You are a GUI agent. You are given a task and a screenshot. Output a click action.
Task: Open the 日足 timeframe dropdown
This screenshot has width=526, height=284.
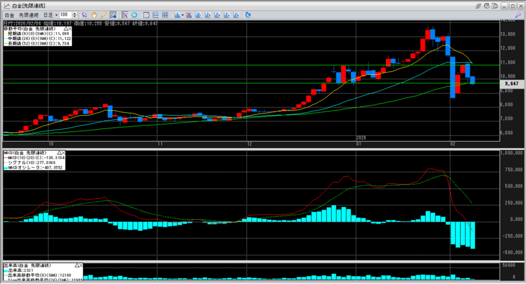click(50, 15)
